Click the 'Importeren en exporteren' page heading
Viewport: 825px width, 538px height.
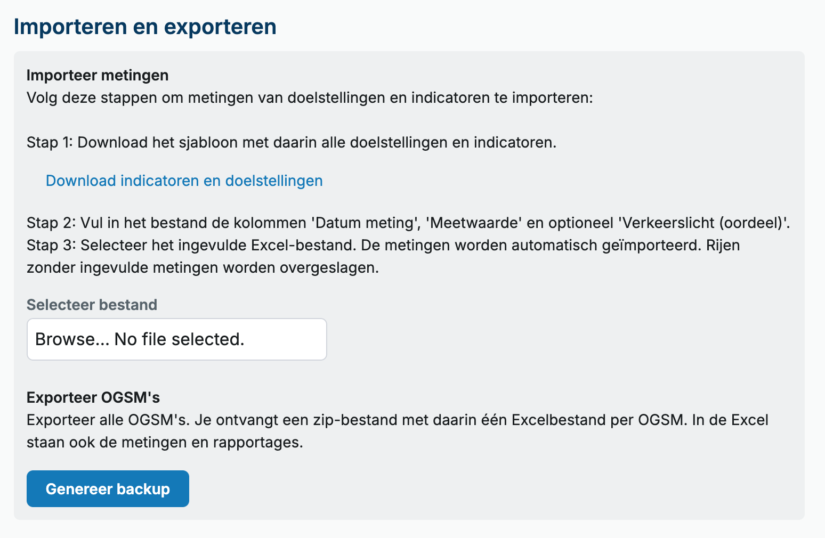[x=145, y=26]
